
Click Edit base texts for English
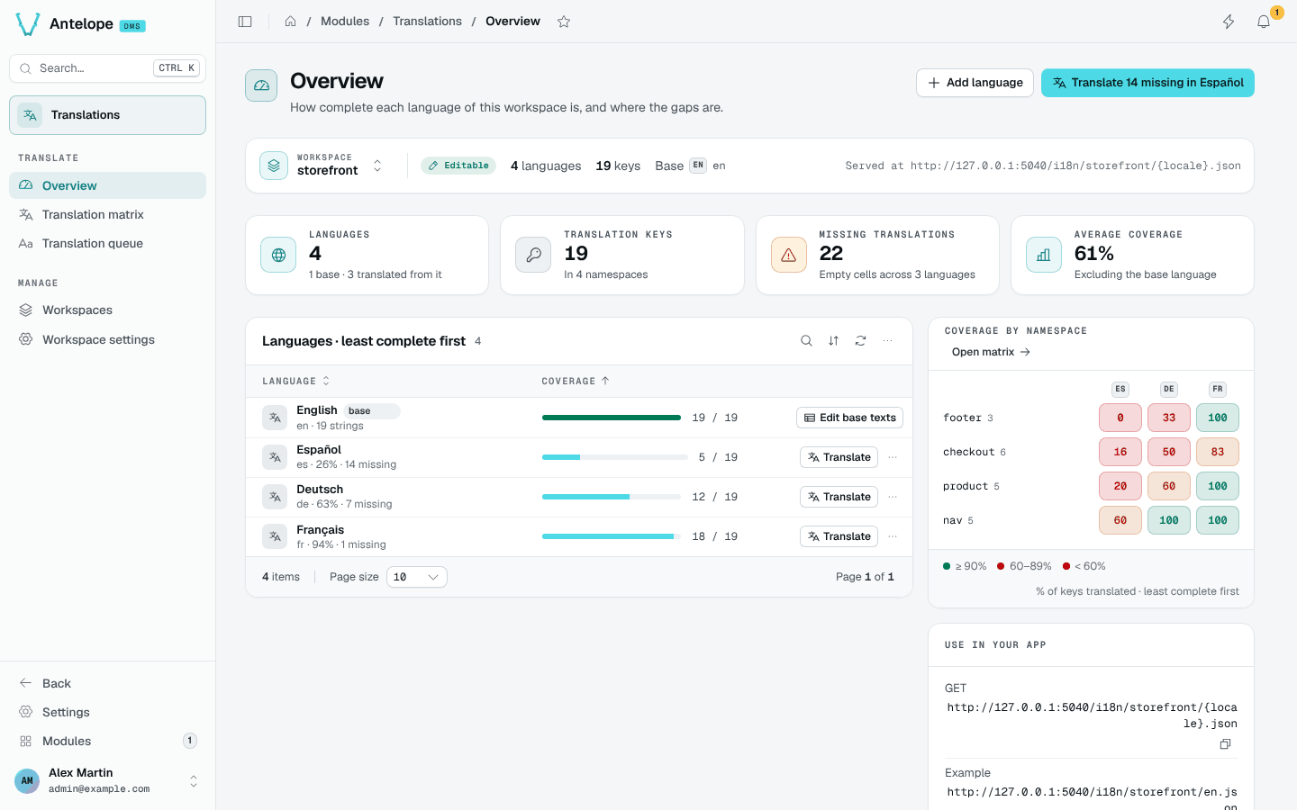(x=849, y=418)
